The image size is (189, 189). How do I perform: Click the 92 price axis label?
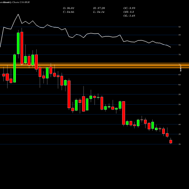point(180,27)
